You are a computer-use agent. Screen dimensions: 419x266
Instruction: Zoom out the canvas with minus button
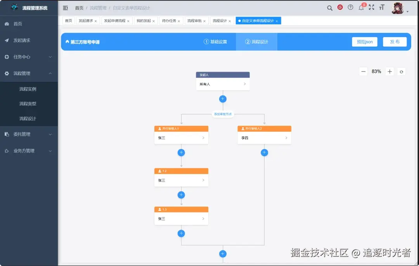(364, 72)
